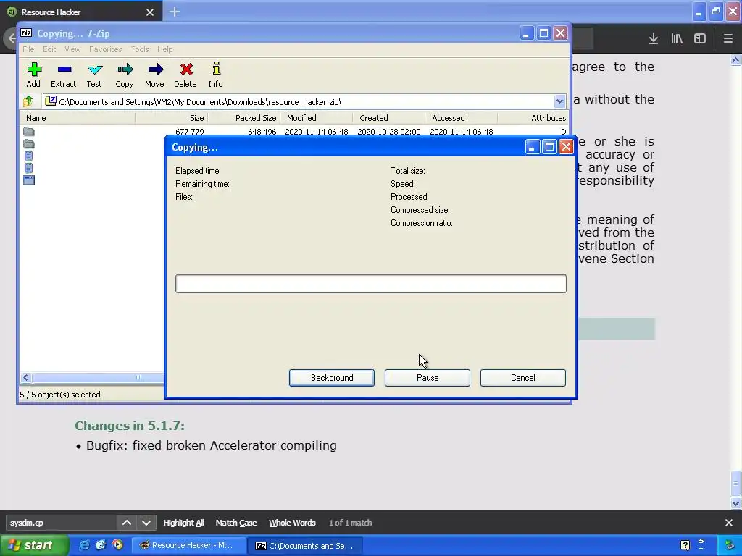Select the application file icon in list
Viewport: 742px width, 556px height.
click(29, 180)
